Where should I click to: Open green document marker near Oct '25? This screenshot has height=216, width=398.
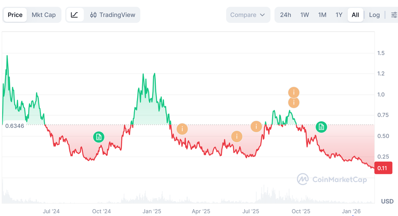tap(321, 127)
